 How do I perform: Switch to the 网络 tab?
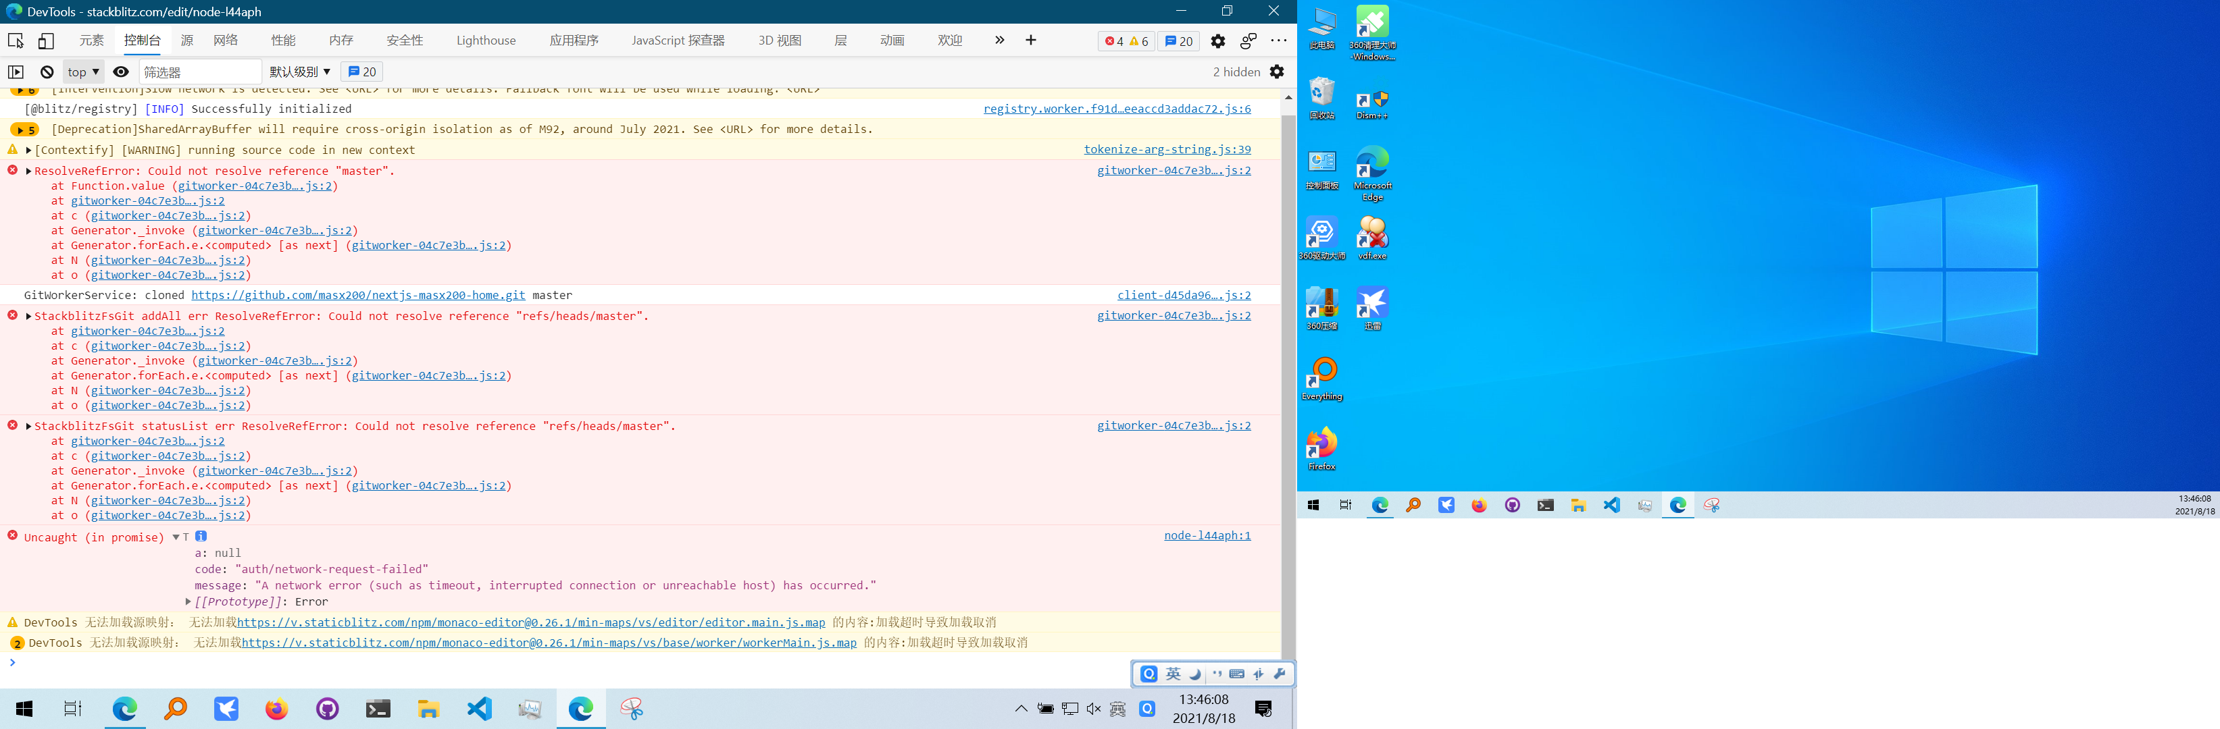[x=226, y=40]
